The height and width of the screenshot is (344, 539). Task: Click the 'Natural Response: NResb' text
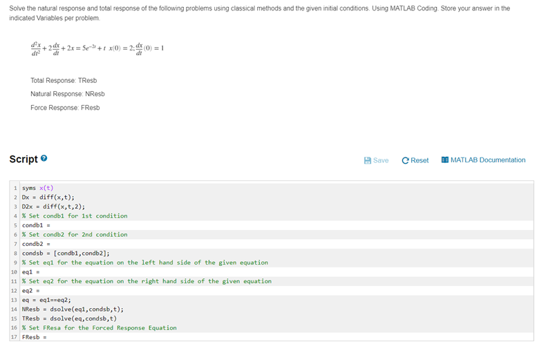68,94
